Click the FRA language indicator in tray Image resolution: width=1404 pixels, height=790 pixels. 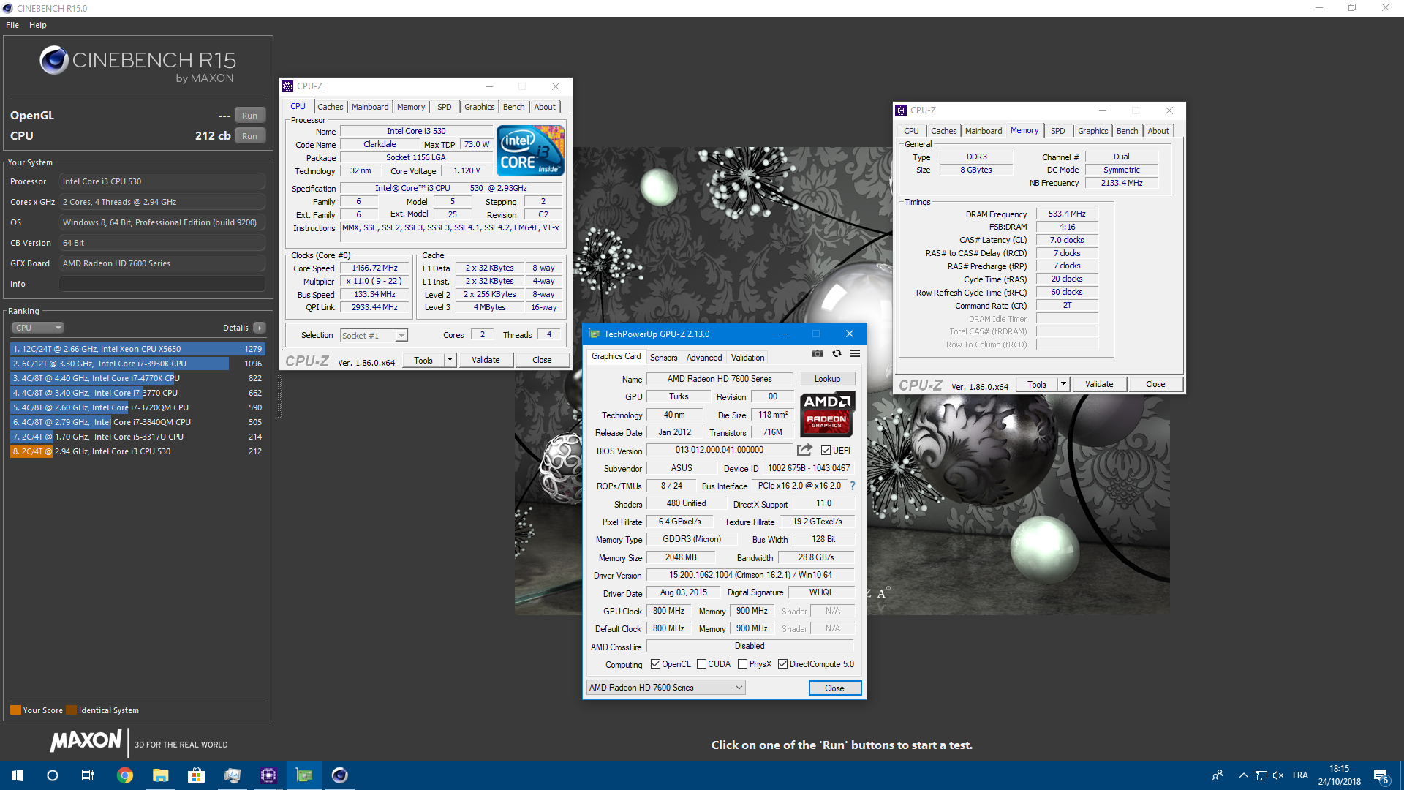pos(1300,775)
